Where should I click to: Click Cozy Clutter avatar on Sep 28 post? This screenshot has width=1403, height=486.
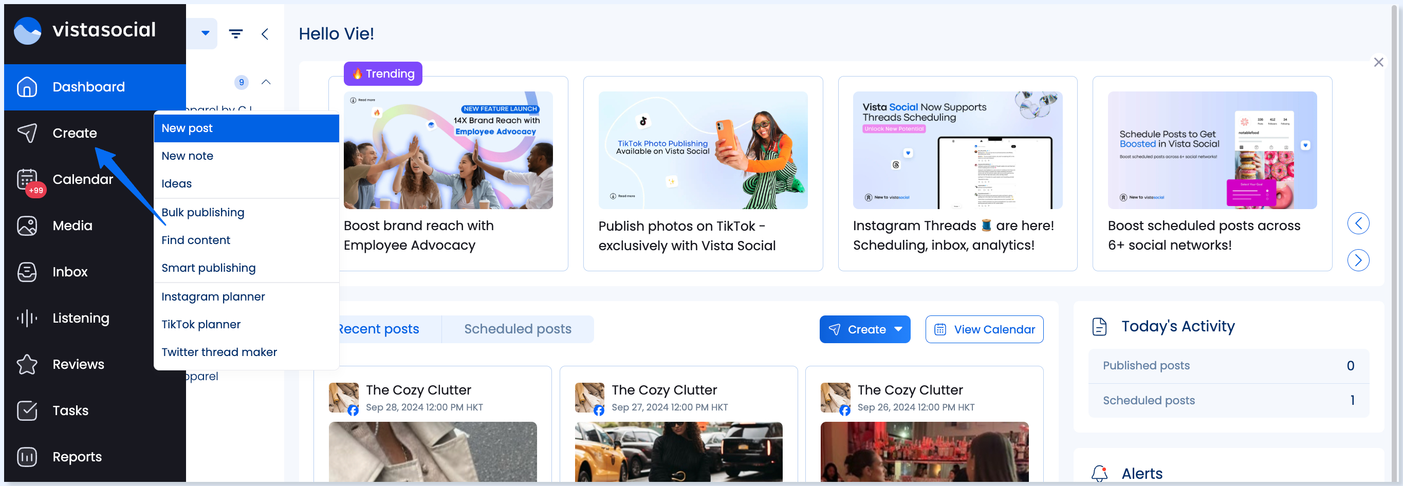tap(344, 397)
